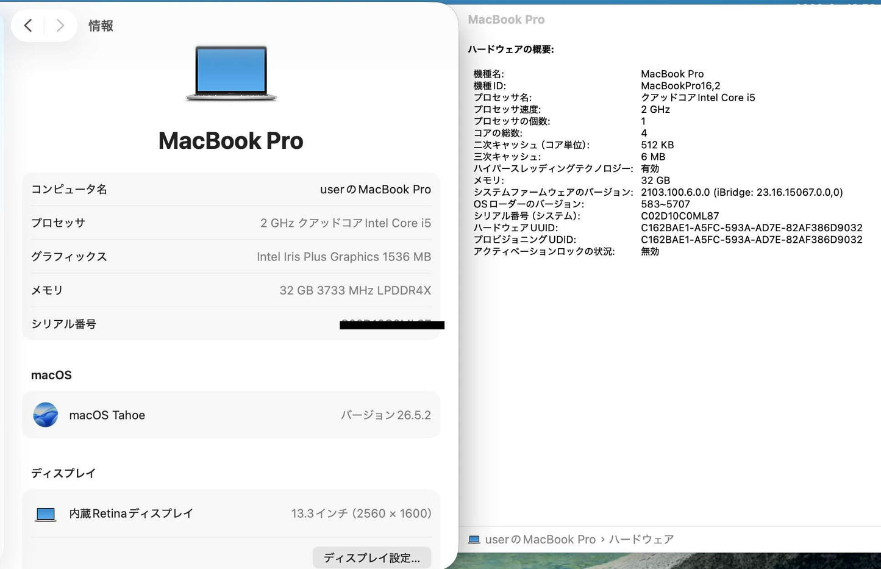Click コアの総数: label
Image resolution: width=881 pixels, height=569 pixels.
[x=498, y=133]
